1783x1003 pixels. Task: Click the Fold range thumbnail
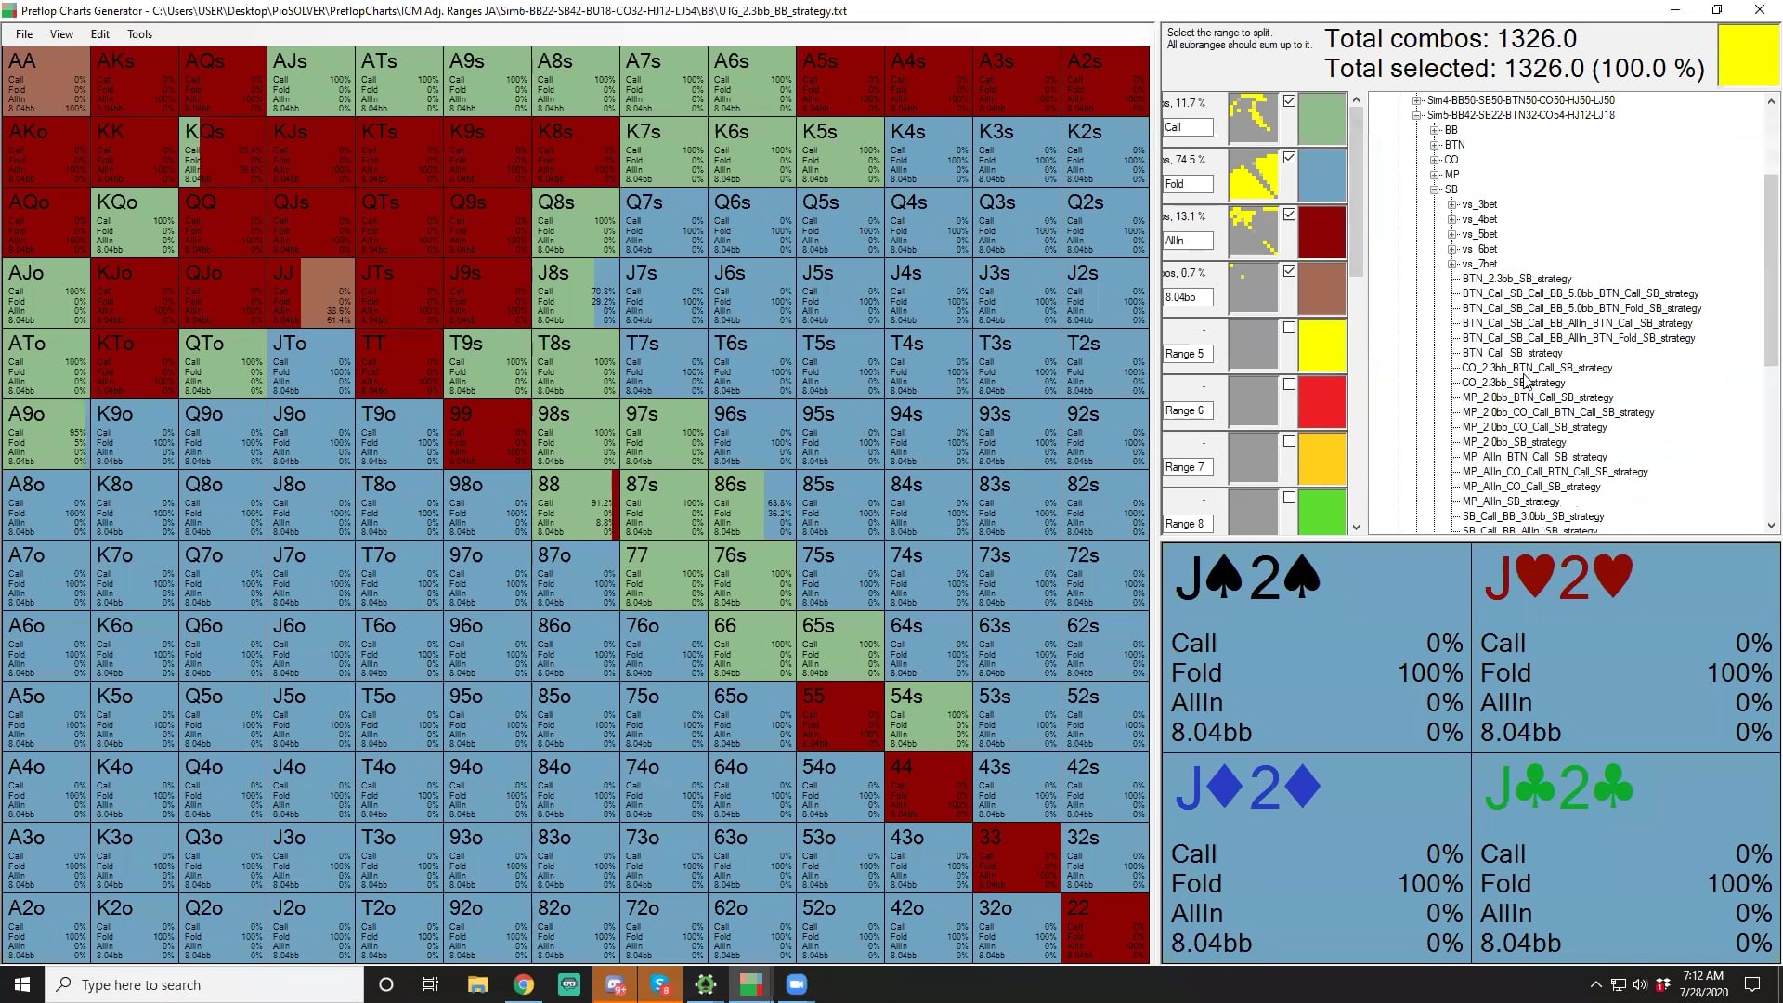point(1253,175)
